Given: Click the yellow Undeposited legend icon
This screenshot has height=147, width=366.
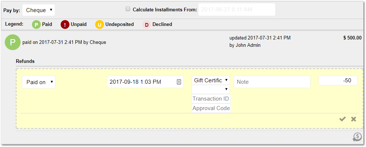Looking at the screenshot, I should pos(99,24).
